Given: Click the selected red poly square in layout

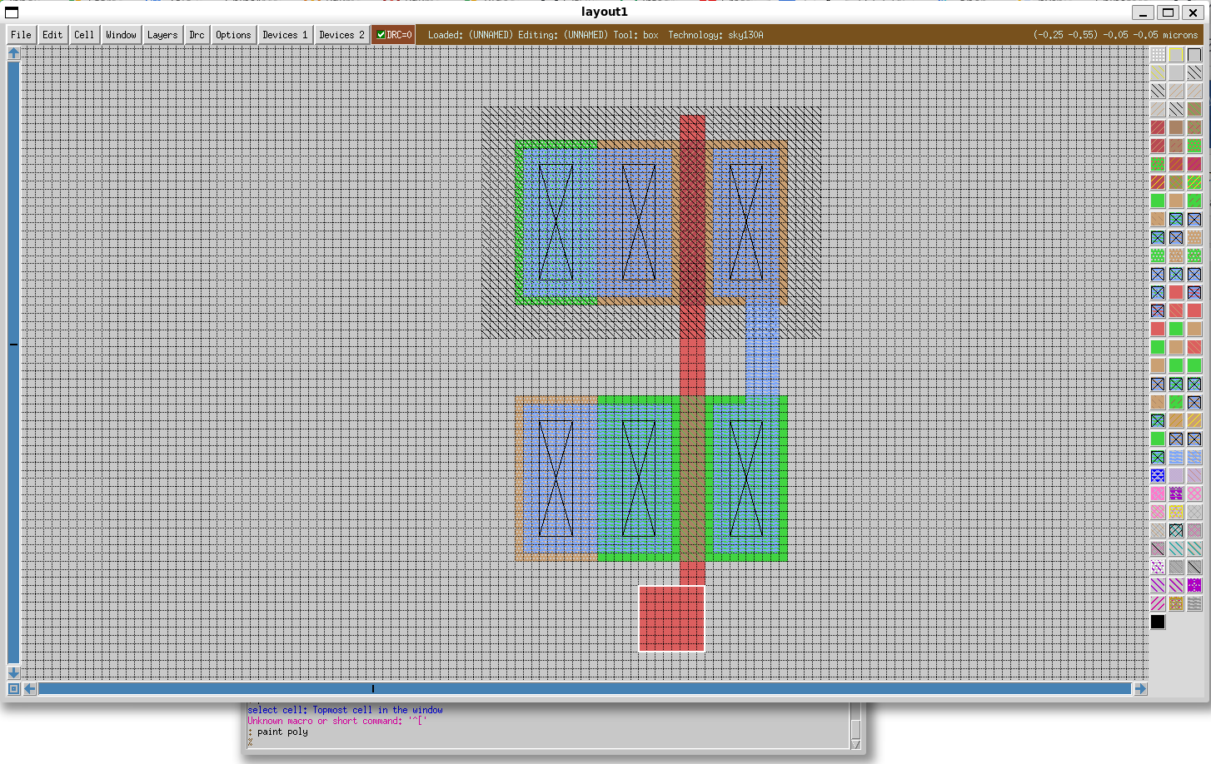Looking at the screenshot, I should [671, 618].
